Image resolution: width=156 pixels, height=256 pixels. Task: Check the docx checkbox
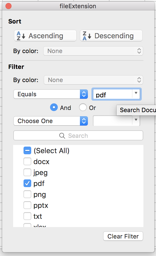point(27,161)
